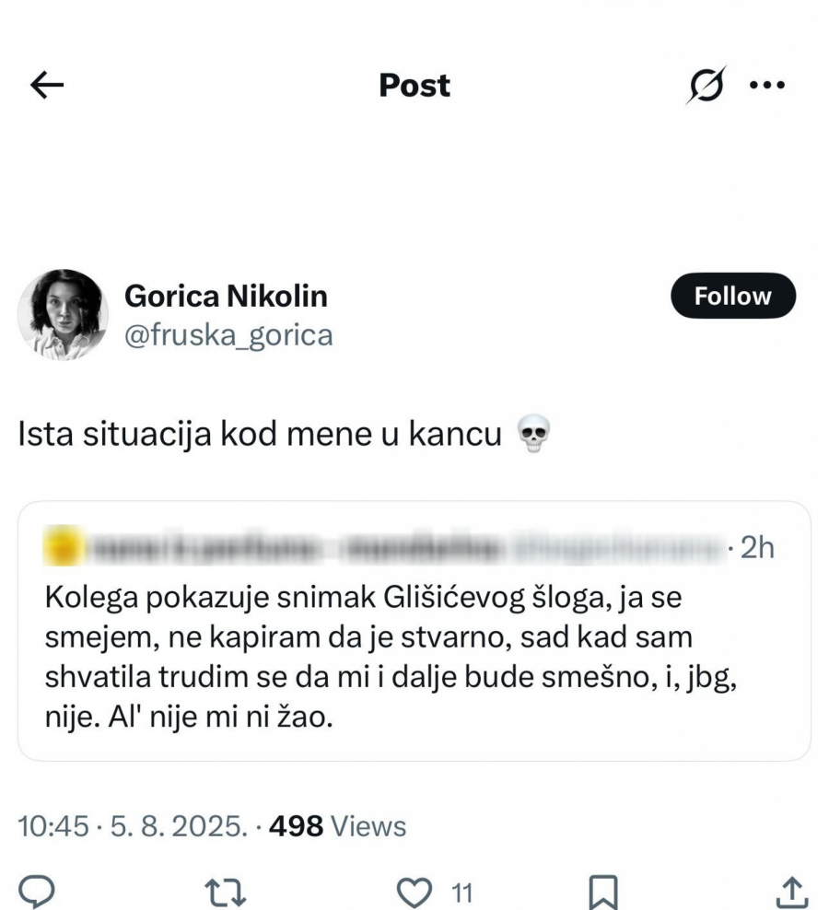Viewport: 829px width, 910px height.
Task: Toggle the bookmark state
Action: pos(604,890)
